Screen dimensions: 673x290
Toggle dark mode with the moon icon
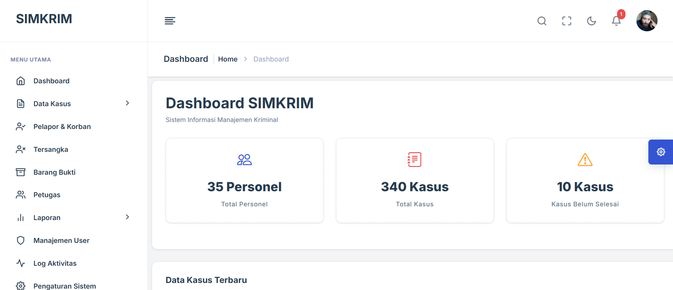(x=591, y=21)
